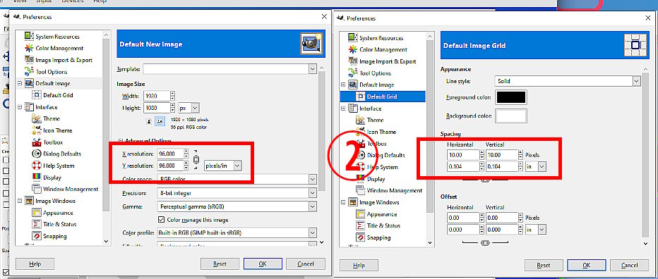Click Spacing Horizontal pixels field
This screenshot has height=279, width=658.
coord(463,155)
